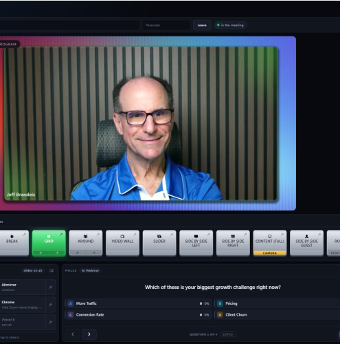
Task: Click the CAMERA strip under CONTENT (FULL)
Action: coord(270,253)
